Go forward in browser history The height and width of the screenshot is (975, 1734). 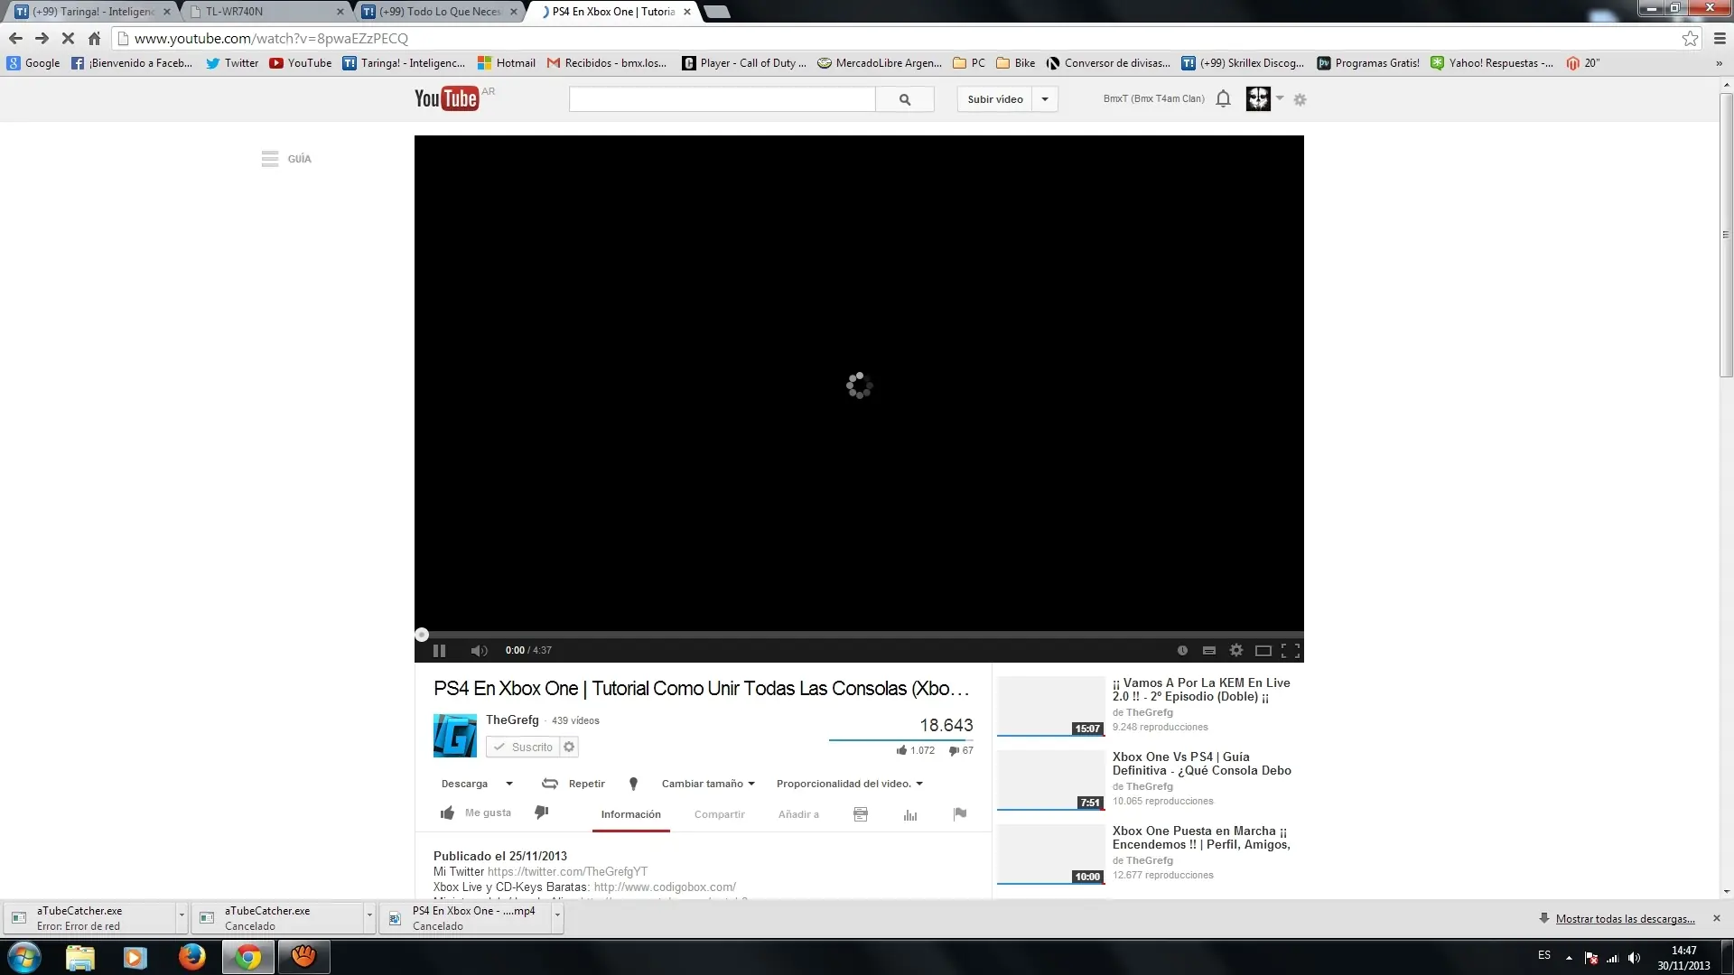[42, 38]
